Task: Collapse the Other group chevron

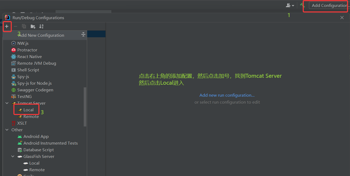Action: coord(7,130)
